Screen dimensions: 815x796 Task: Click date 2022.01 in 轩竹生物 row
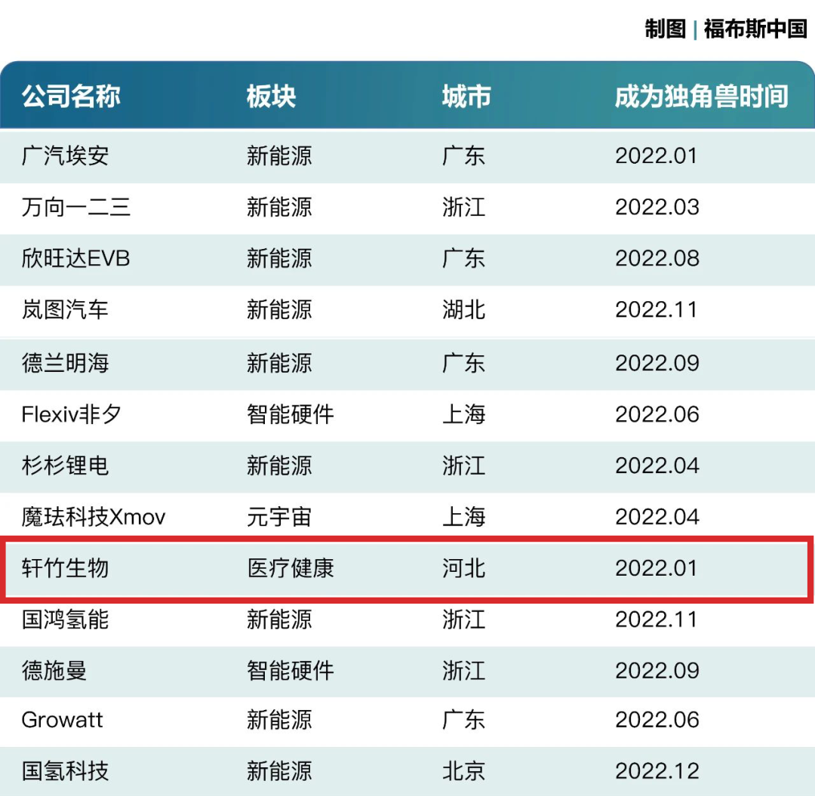coord(656,568)
